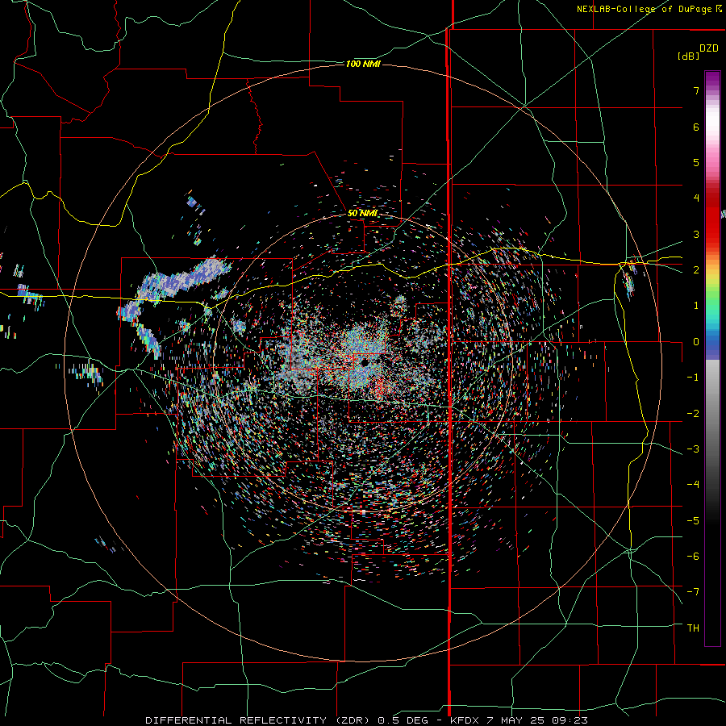Click the 0 value on the color scale
The image size is (726, 726).
click(x=696, y=342)
